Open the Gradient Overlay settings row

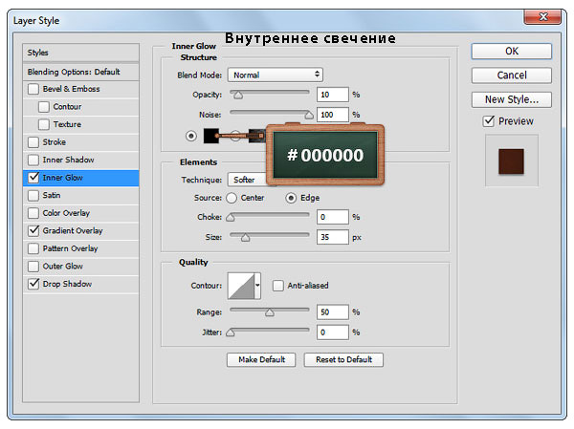(x=81, y=230)
